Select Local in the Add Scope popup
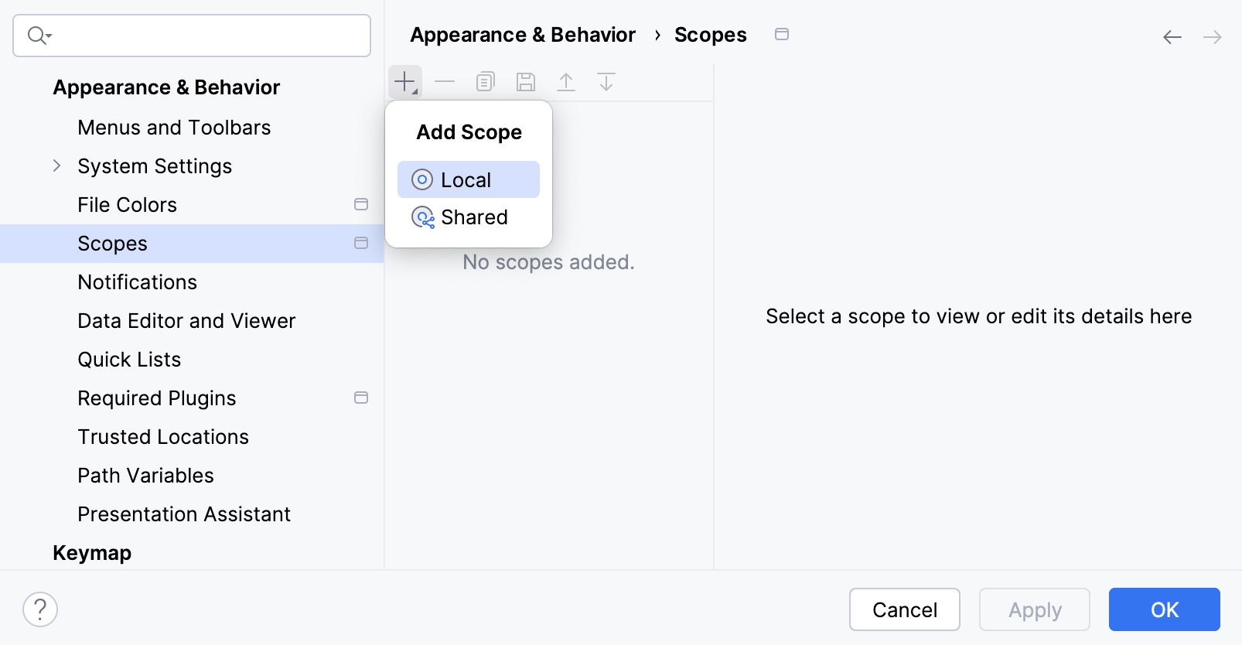Image resolution: width=1242 pixels, height=645 pixels. point(466,179)
